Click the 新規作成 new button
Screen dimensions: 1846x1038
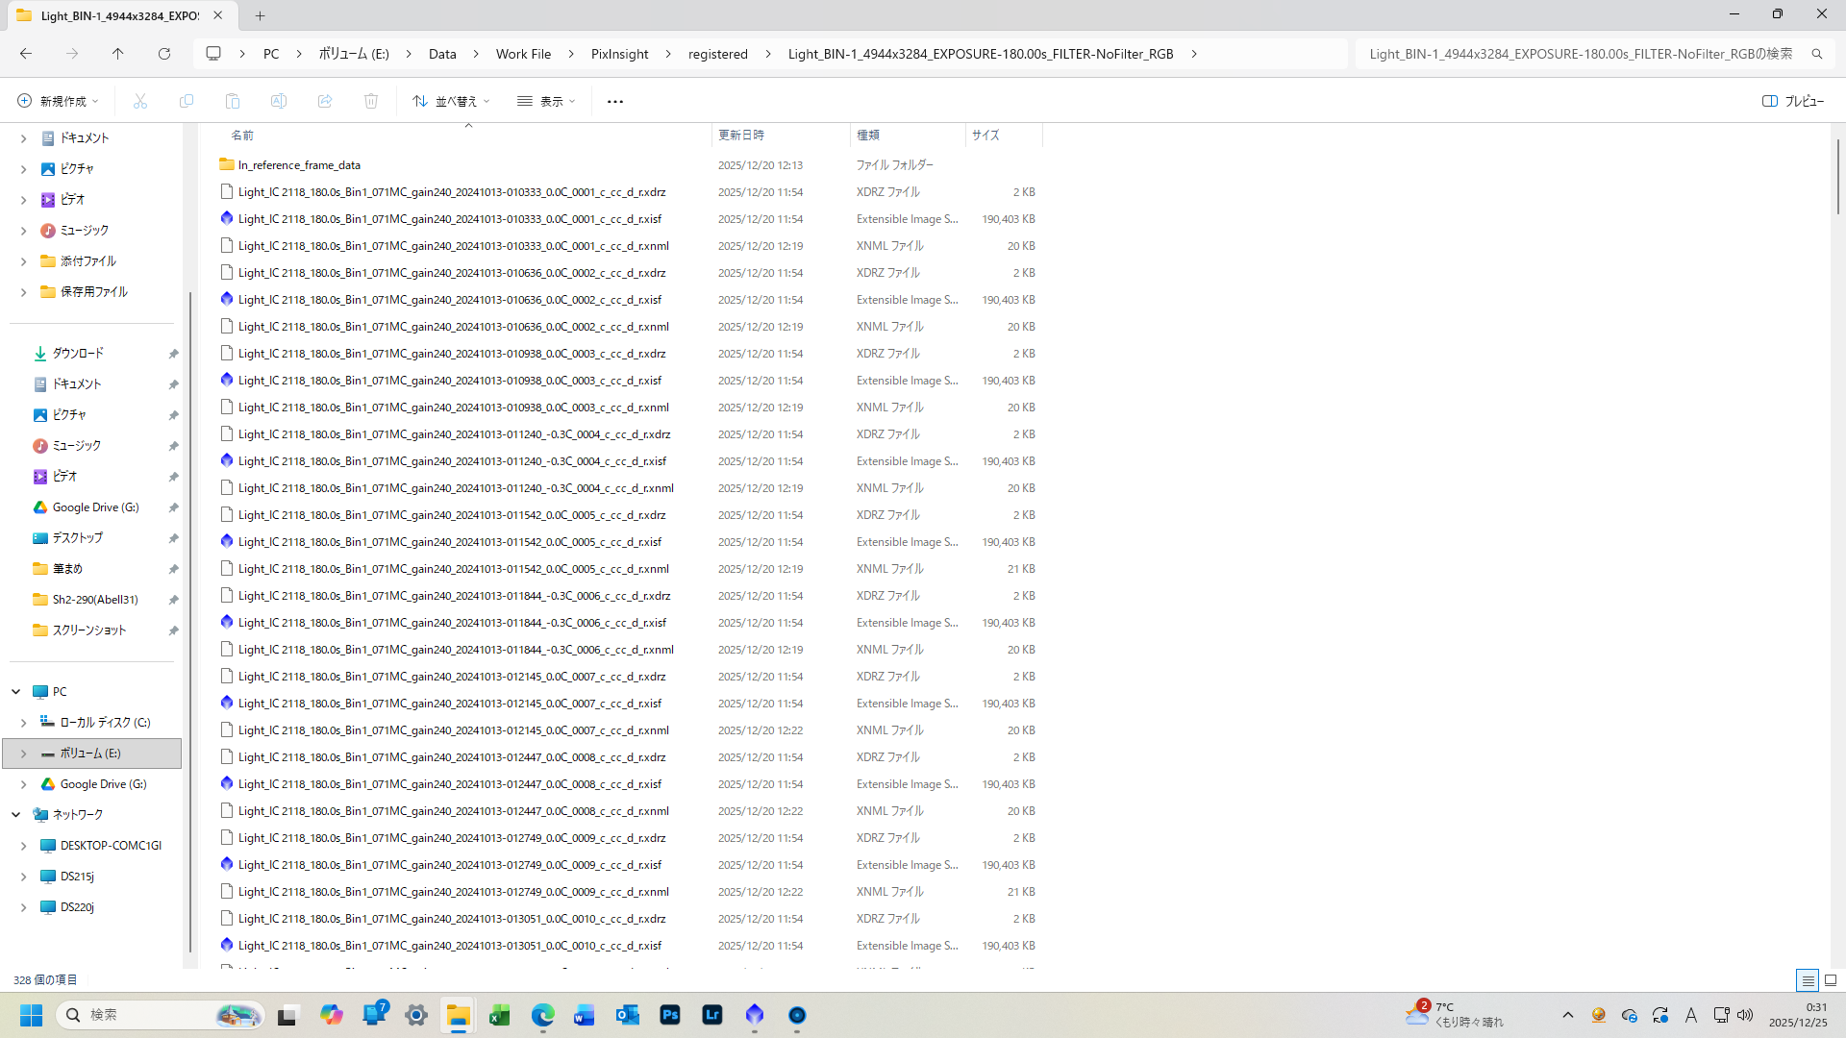58,101
